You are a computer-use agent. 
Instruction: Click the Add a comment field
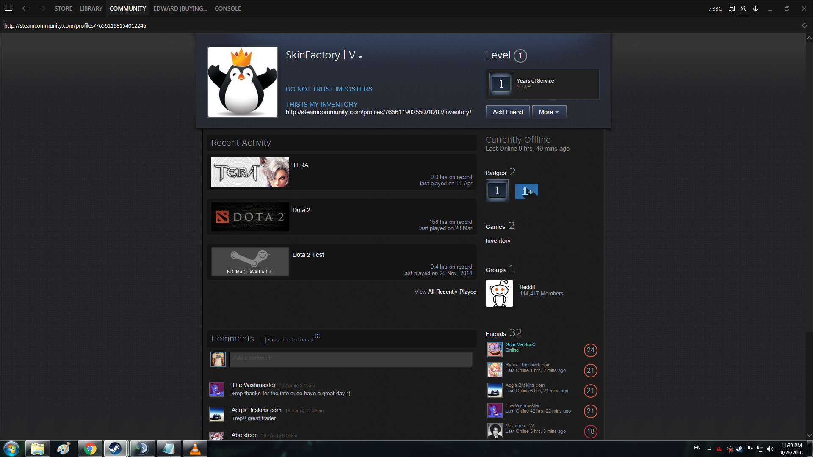tap(351, 359)
